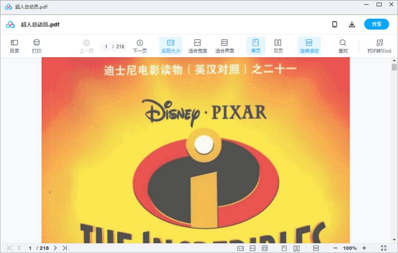Open the 查找 search tool
Image resolution: width=398 pixels, height=253 pixels.
point(343,46)
